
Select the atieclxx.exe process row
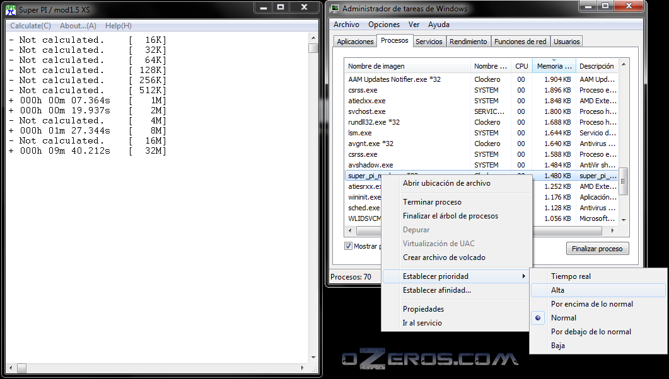[x=481, y=101]
